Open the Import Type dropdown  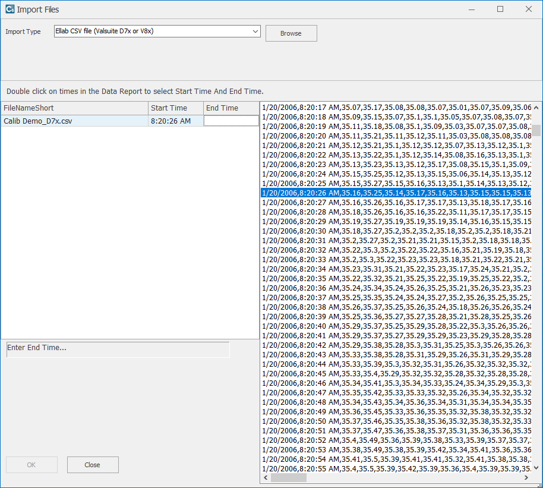(x=157, y=31)
